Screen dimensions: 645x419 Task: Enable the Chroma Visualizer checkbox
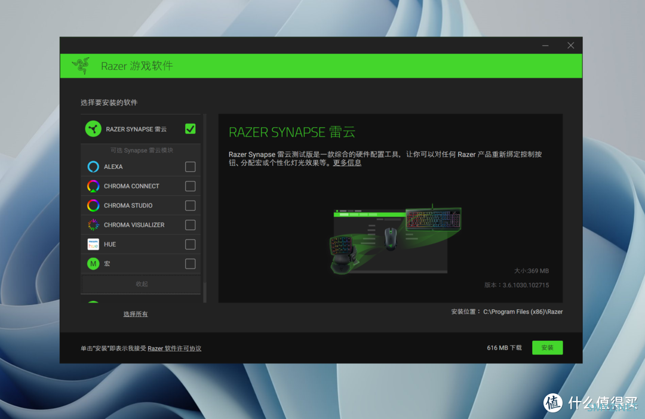190,225
